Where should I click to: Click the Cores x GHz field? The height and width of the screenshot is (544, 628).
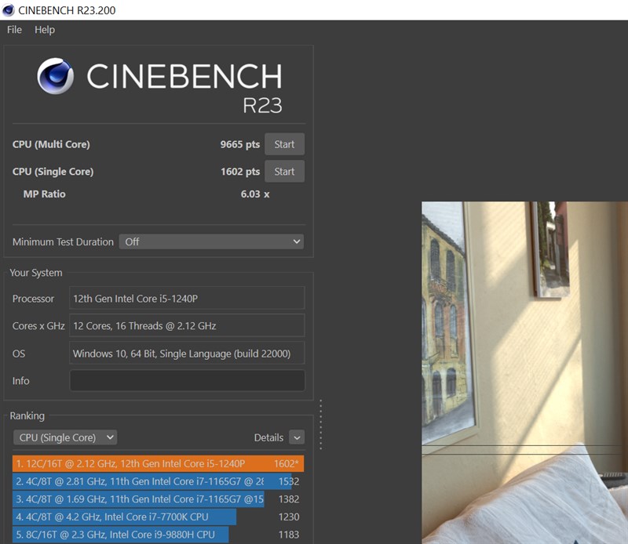(x=187, y=325)
